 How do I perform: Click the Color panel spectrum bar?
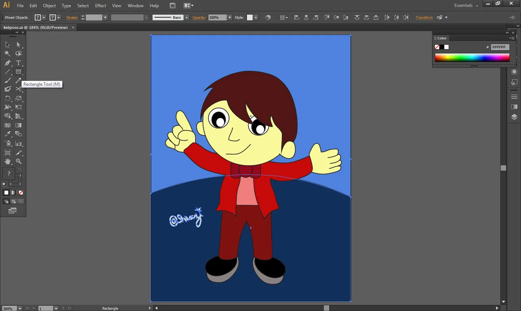[x=472, y=58]
